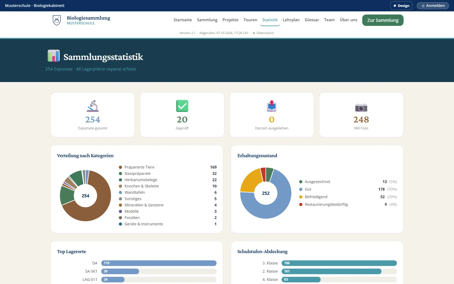Click the Erhaltungszustand donut chart center 252
454x284 pixels.
[x=266, y=193]
